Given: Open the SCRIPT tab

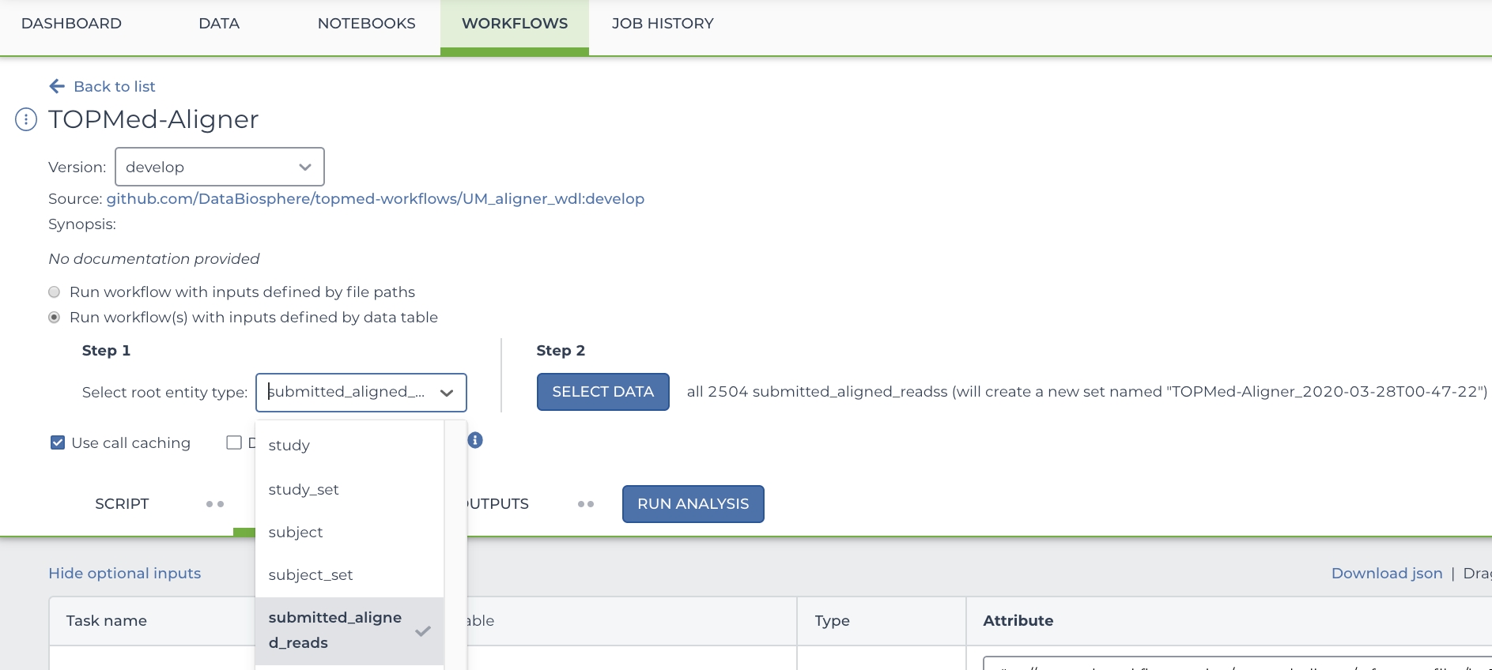Looking at the screenshot, I should coord(122,504).
